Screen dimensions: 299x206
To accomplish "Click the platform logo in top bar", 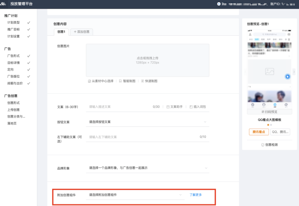I will point(3,4).
